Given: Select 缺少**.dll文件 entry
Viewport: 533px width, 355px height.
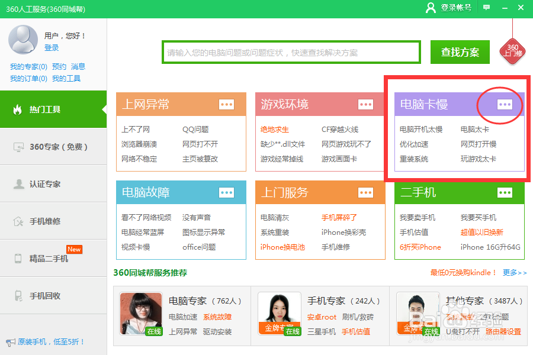Looking at the screenshot, I should (x=283, y=144).
